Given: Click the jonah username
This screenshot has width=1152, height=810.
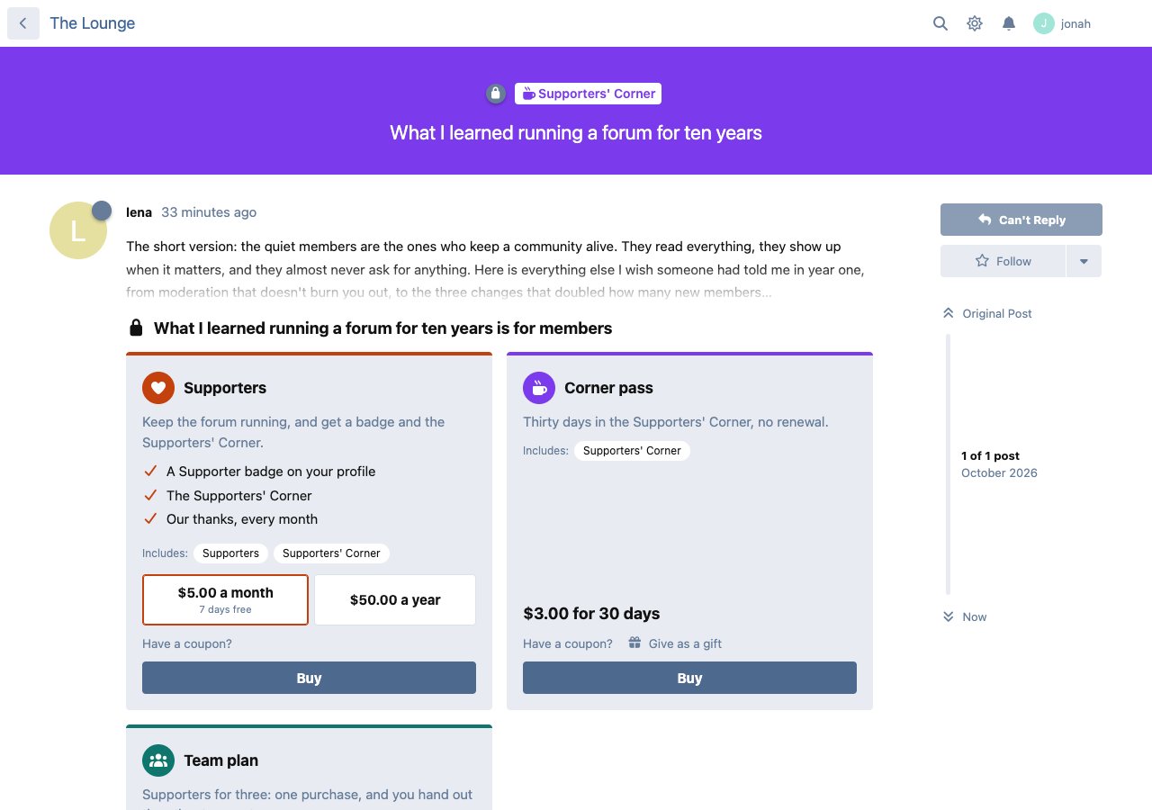Looking at the screenshot, I should coord(1075,24).
